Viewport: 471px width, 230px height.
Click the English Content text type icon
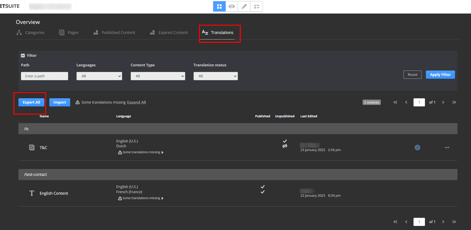click(32, 193)
